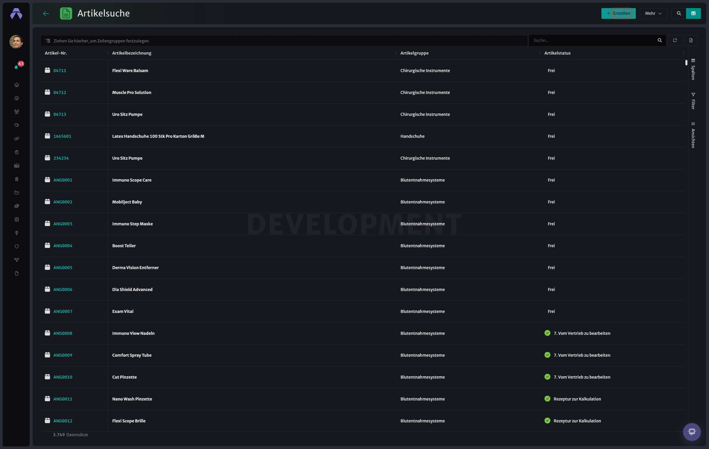This screenshot has width=709, height=449.
Task: Export the table to Excel
Action: (x=691, y=40)
